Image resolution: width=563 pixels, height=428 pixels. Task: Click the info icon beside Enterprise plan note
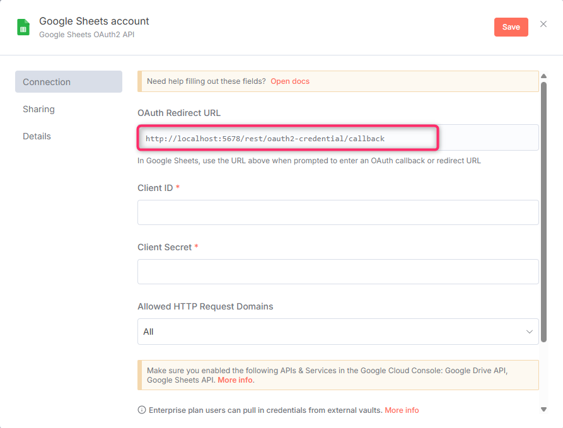click(142, 410)
